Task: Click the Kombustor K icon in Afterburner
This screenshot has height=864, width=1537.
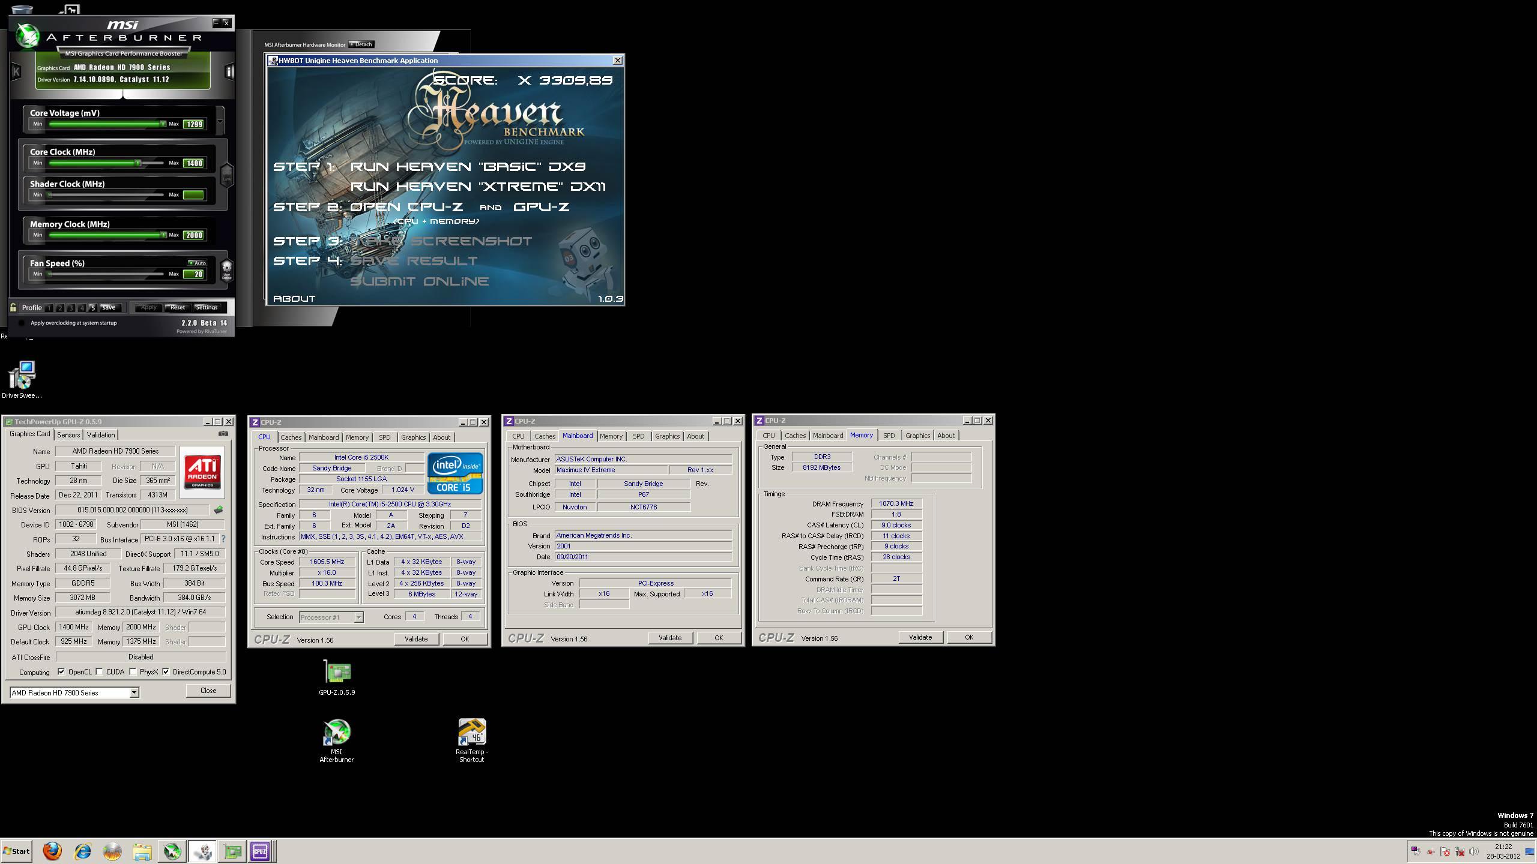Action: [x=16, y=72]
